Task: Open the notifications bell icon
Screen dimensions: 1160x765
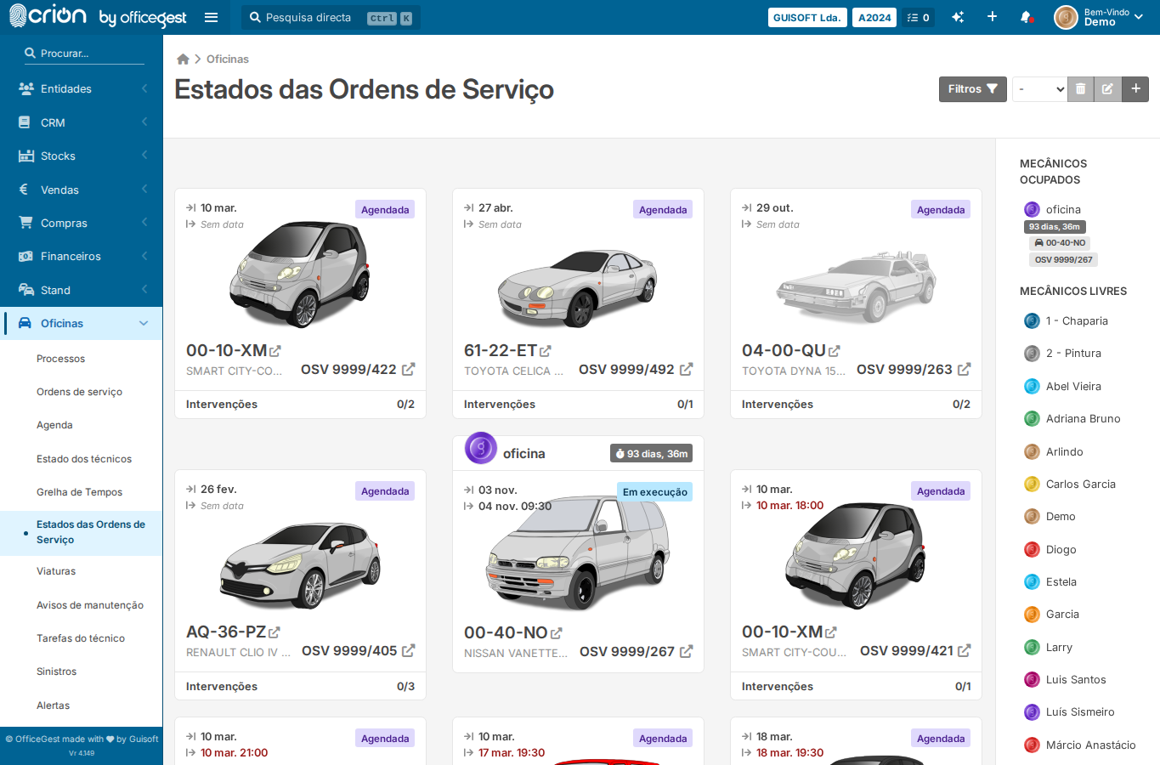Action: [1026, 17]
